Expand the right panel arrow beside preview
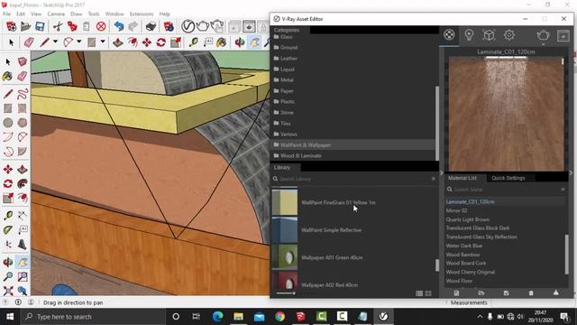The image size is (577, 325). point(571,172)
